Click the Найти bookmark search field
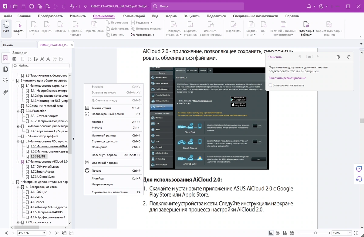Image resolution: width=364 pixels, height=237 pixels. (41, 66)
